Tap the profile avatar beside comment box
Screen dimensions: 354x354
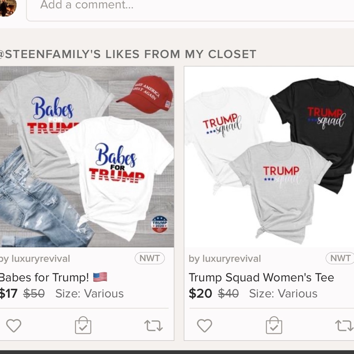tap(8, 7)
